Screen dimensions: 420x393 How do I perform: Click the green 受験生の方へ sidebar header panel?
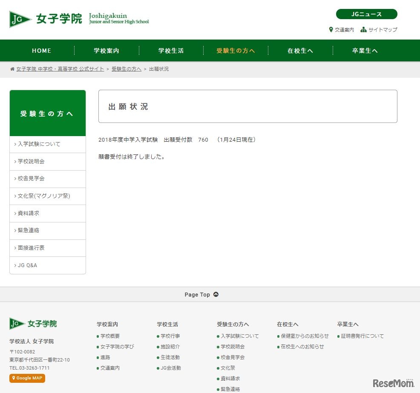coord(47,112)
